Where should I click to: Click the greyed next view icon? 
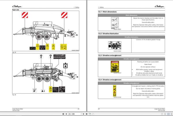coord(93,114)
